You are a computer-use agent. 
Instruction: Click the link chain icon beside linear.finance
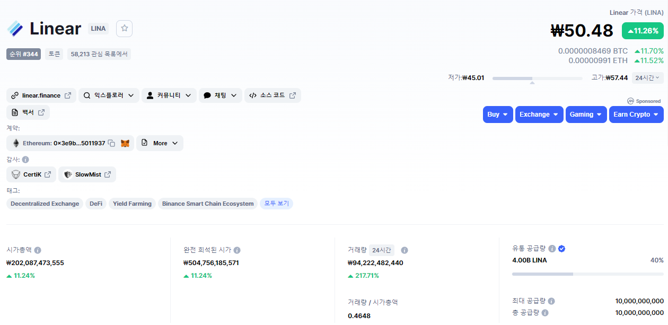click(15, 95)
